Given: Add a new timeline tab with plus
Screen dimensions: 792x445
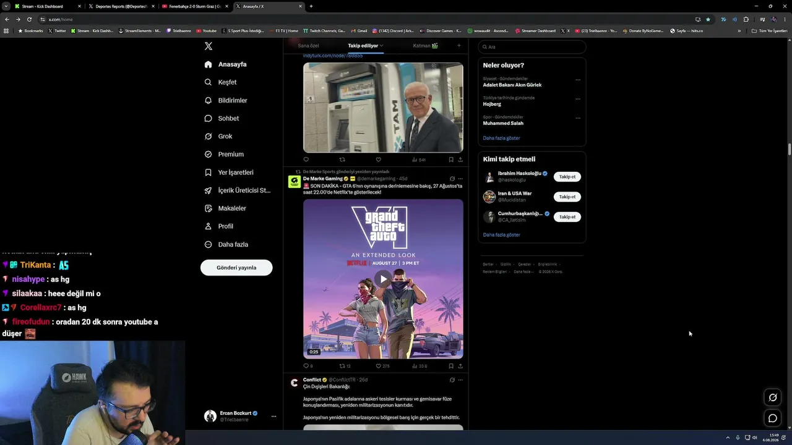Looking at the screenshot, I should coord(458,45).
